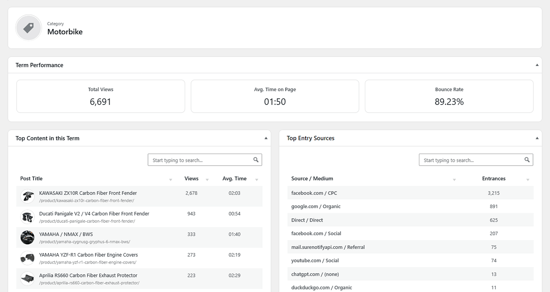Click the Post Title column header

(x=31, y=178)
